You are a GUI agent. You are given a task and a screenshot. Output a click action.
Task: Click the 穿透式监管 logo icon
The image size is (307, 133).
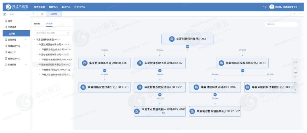click(x=9, y=7)
